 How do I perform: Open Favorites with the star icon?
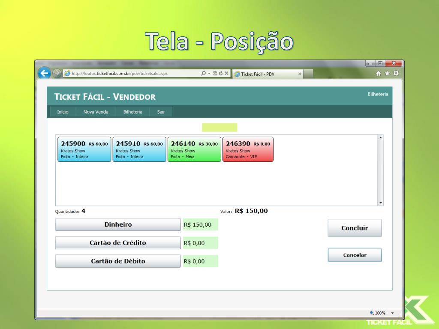point(387,73)
